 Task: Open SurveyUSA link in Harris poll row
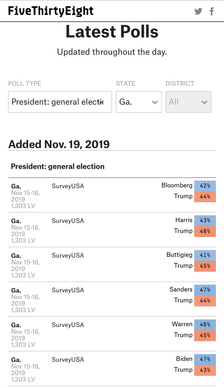pyautogui.click(x=68, y=221)
